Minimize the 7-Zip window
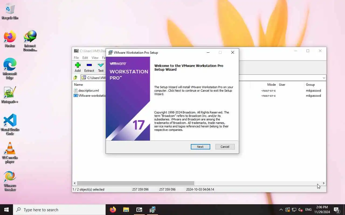 click(x=296, y=51)
